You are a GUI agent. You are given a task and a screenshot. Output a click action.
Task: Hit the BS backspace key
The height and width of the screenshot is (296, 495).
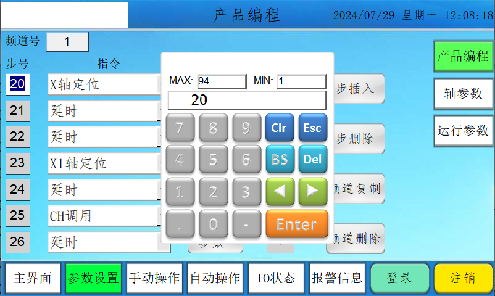pos(279,159)
